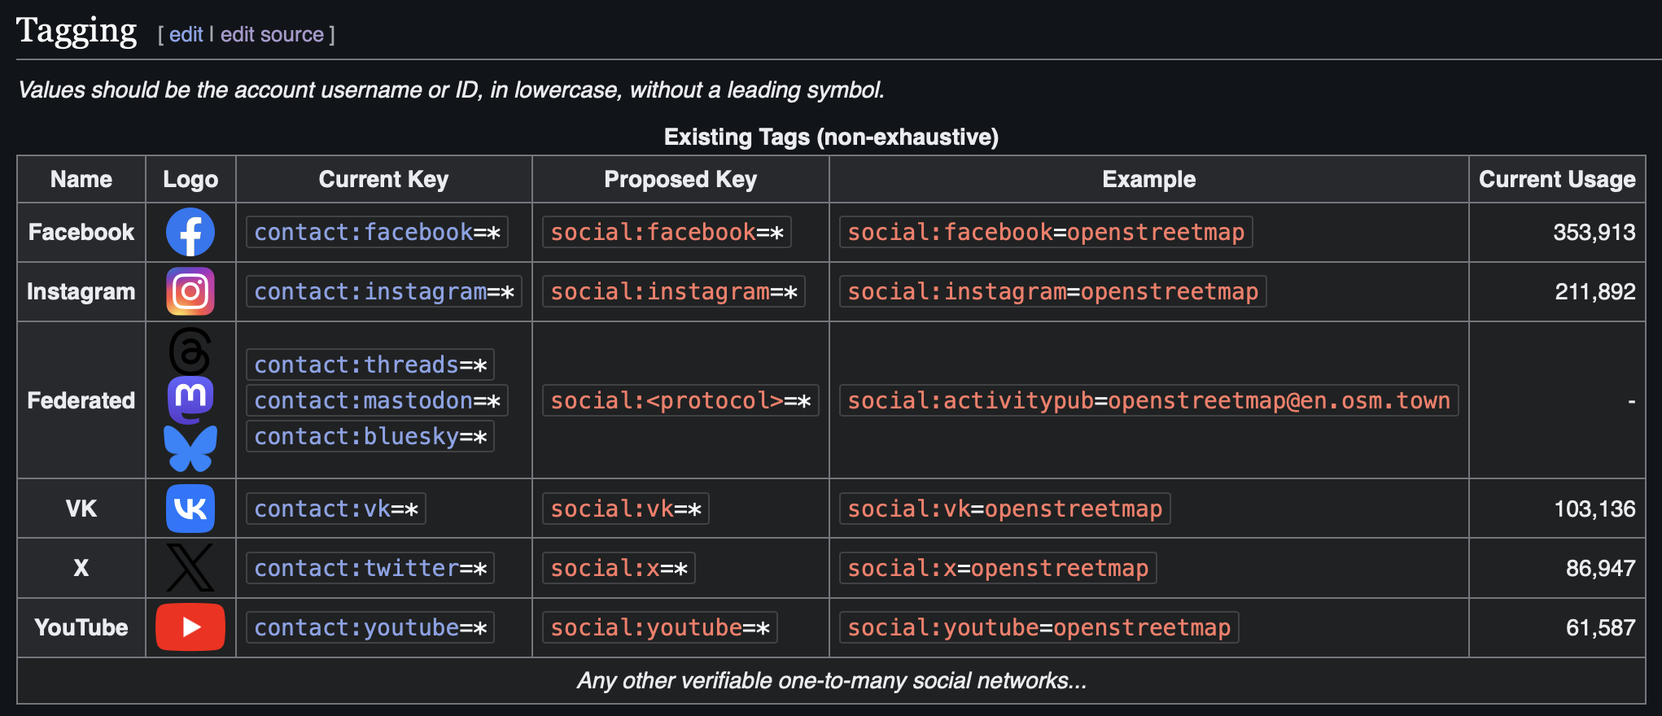Open the edit source link
The height and width of the screenshot is (716, 1662).
coord(272,34)
